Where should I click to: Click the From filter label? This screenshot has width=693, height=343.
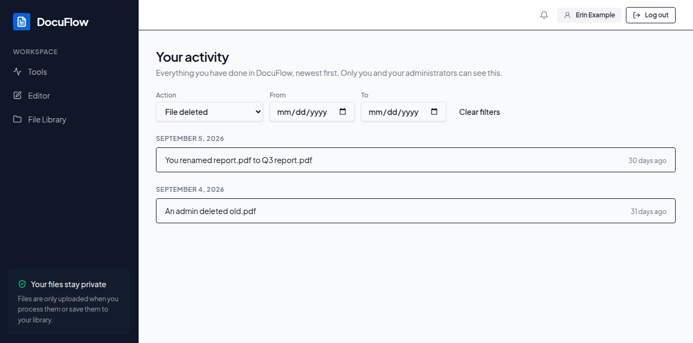pyautogui.click(x=278, y=95)
